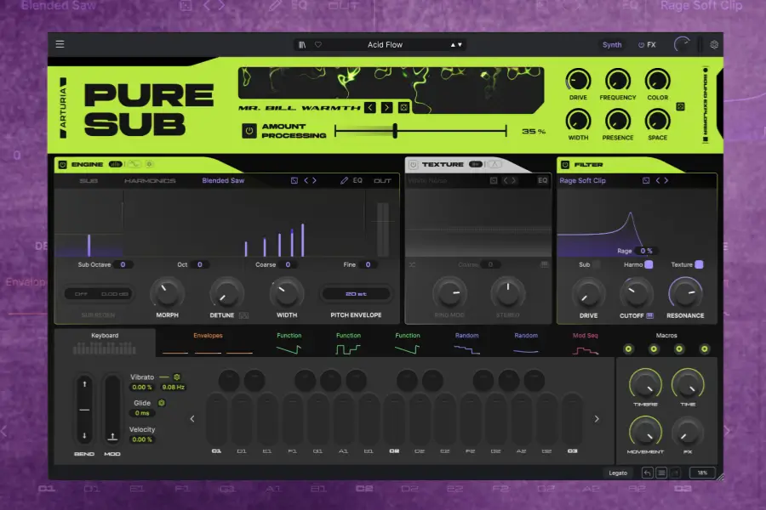Click the icon next to the Detune label
This screenshot has width=766, height=510.
tap(243, 315)
